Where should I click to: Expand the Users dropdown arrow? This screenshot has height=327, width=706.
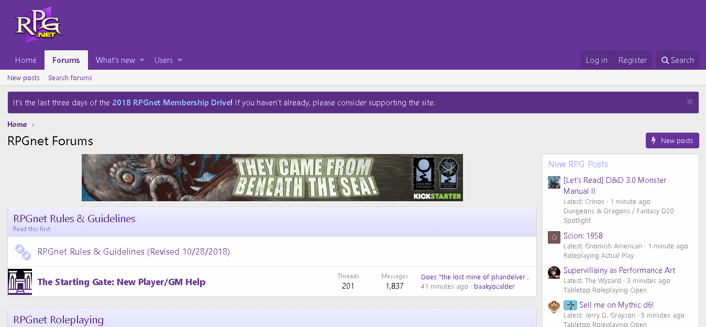(x=180, y=60)
